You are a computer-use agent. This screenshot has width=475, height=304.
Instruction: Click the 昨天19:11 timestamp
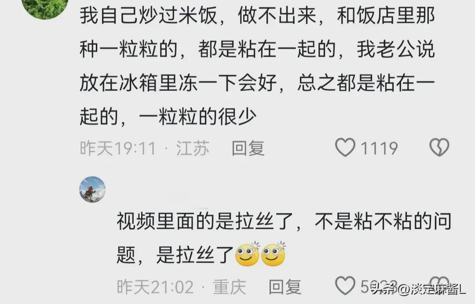pos(118,148)
